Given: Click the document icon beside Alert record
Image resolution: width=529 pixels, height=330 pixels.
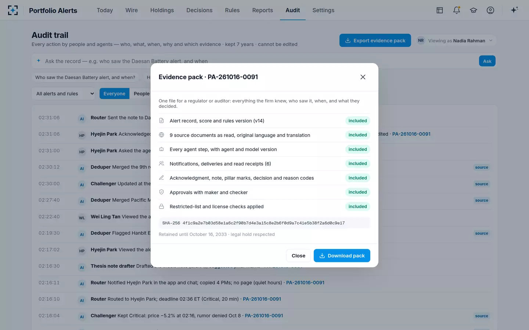Looking at the screenshot, I should pos(161,121).
